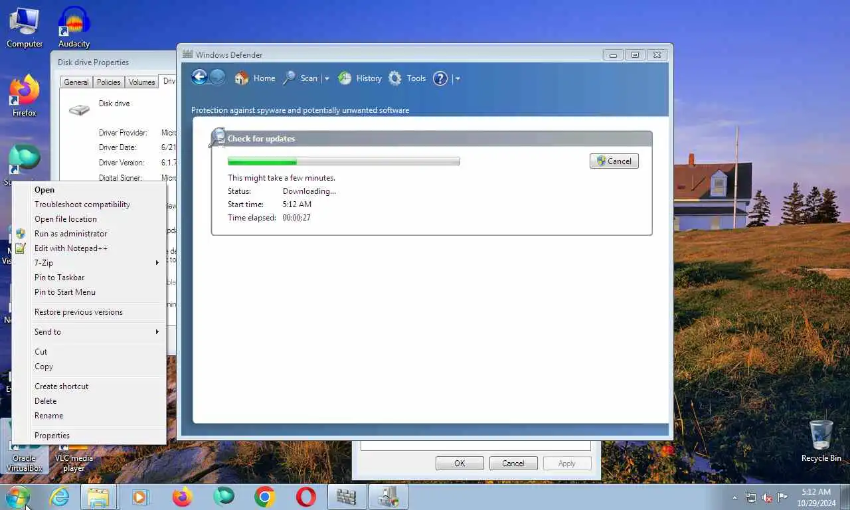This screenshot has height=510, width=850.
Task: Click Cancel in the bottom dialog
Action: point(513,464)
